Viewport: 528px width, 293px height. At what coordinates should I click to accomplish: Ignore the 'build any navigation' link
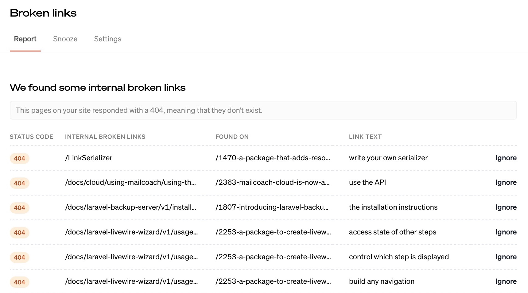[506, 281]
